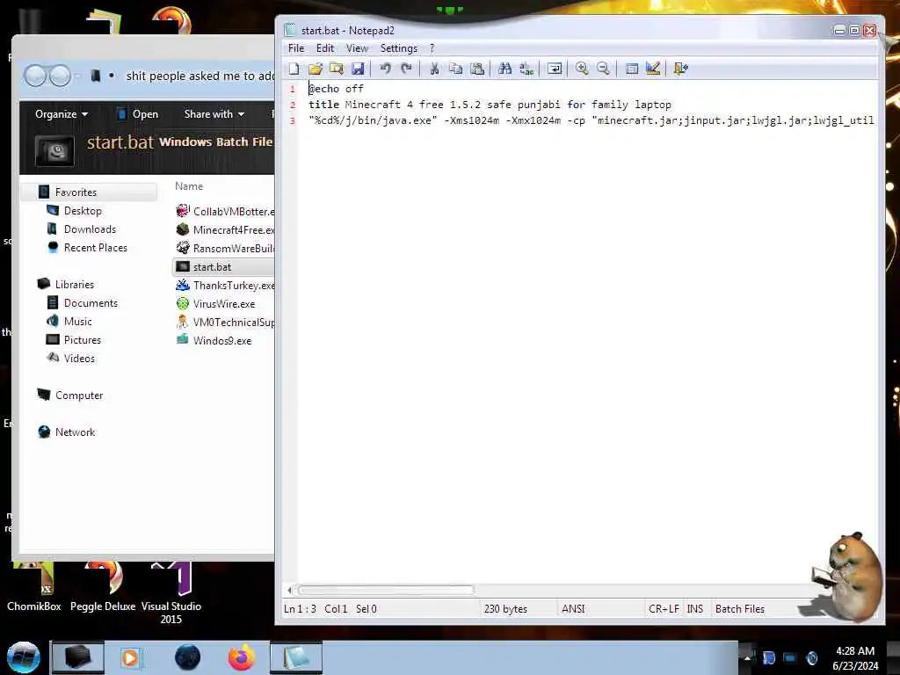Click the Open file folder icon in Notepad2
Image resolution: width=900 pixels, height=675 pixels.
tap(316, 69)
